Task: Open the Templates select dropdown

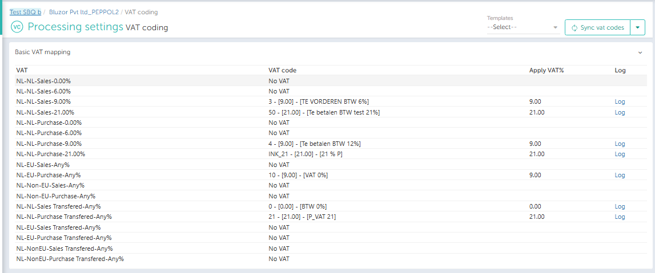Action: click(x=523, y=27)
